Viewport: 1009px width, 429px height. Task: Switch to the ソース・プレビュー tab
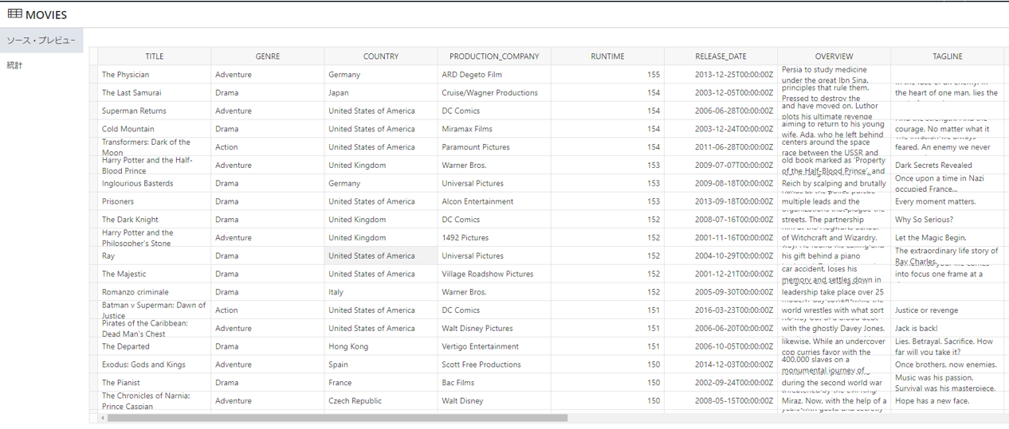click(41, 40)
